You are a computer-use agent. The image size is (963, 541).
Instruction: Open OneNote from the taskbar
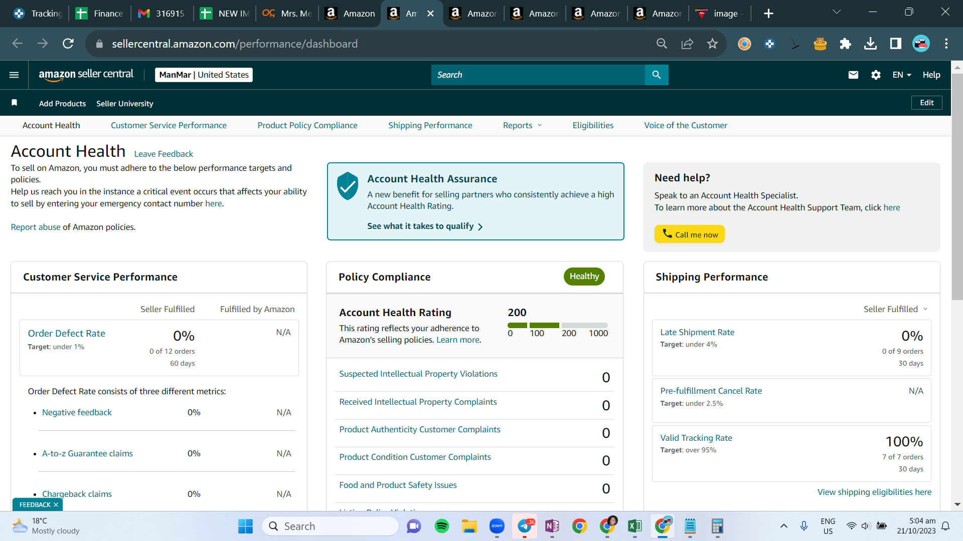(552, 526)
